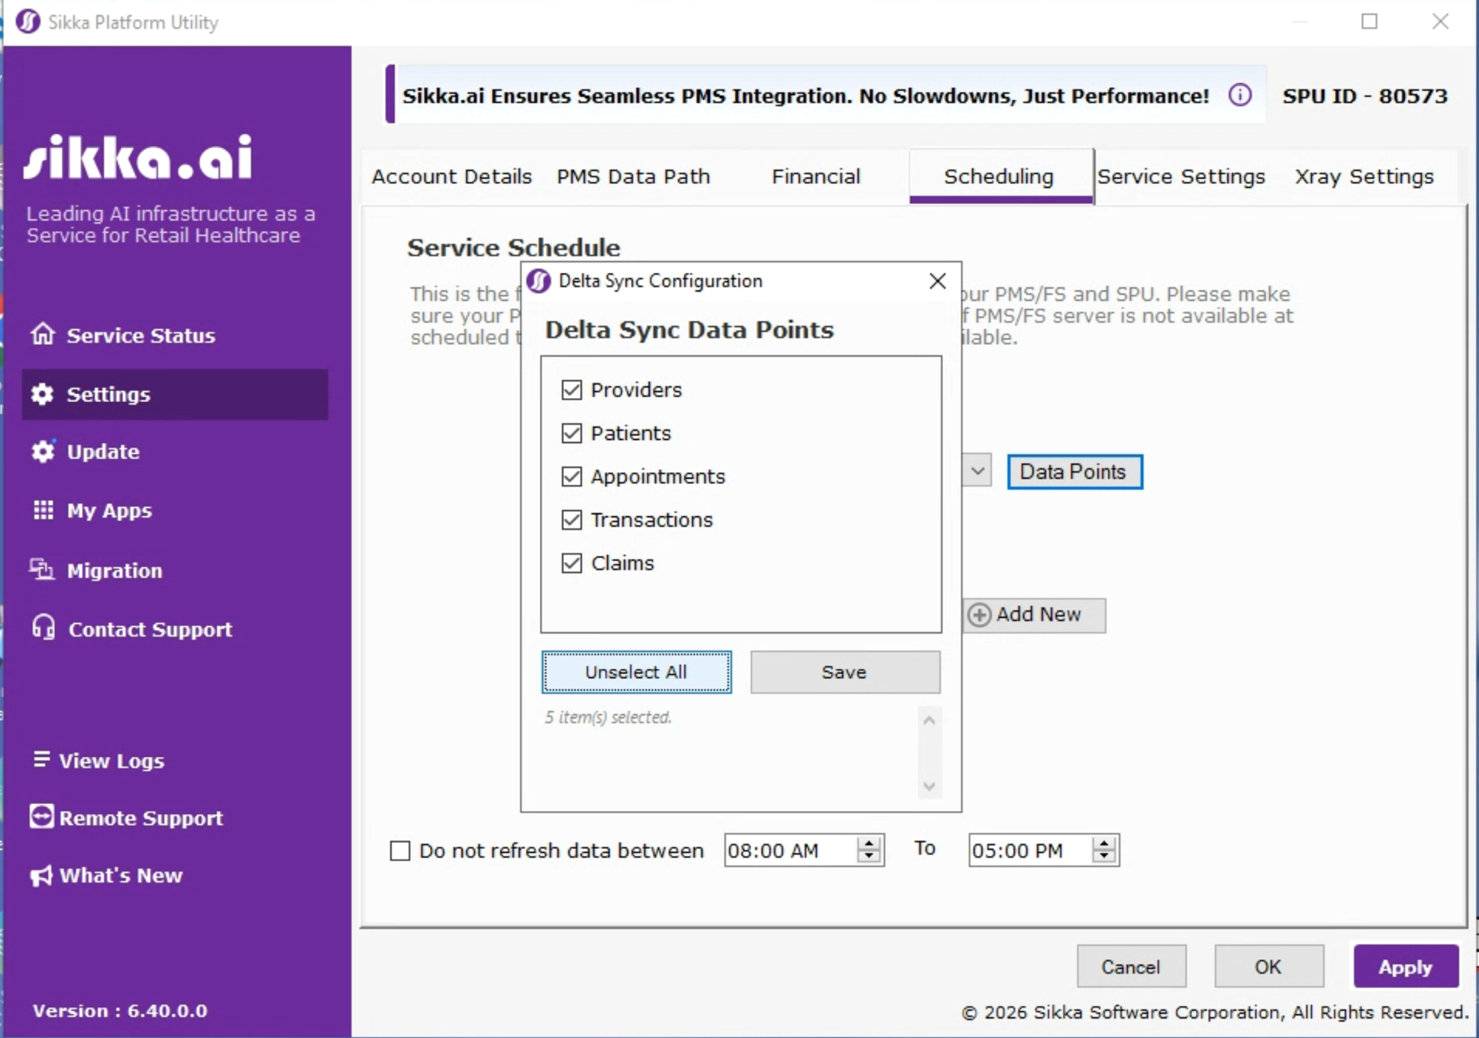
Task: Increase the 05:00 PM time spinner
Action: [x=1104, y=843]
